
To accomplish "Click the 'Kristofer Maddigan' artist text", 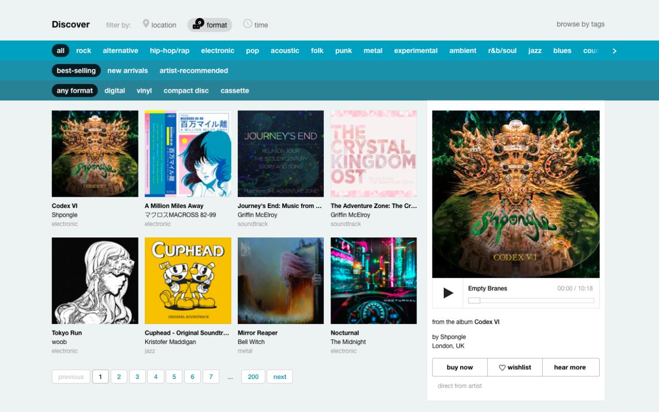I will tap(170, 342).
